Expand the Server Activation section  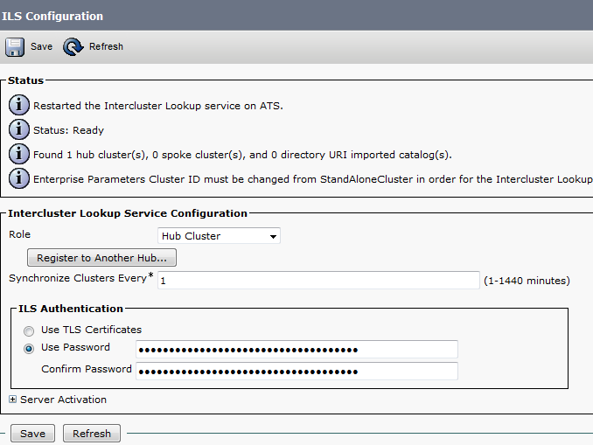[14, 400]
